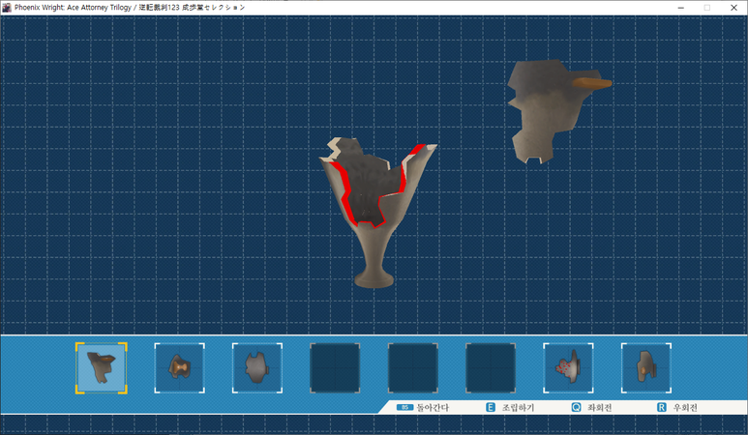Viewport: 748px width, 435px height.
Task: Minimize the Ace Attorney window
Action: pyautogui.click(x=680, y=8)
